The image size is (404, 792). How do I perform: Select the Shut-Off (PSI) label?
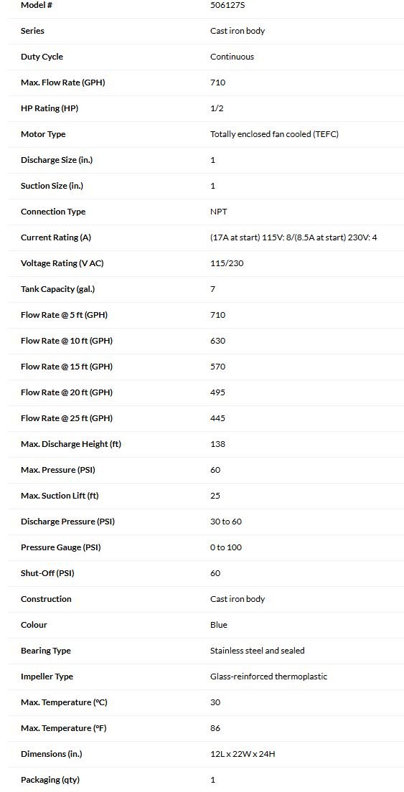[47, 572]
